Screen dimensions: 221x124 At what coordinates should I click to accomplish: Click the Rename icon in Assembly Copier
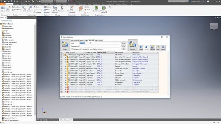click(x=133, y=45)
